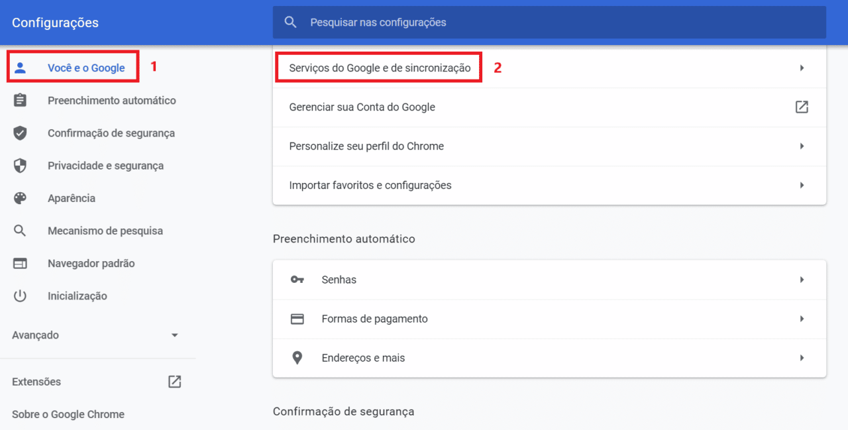848x430 pixels.
Task: Open the Formas de pagamento row
Action: (x=549, y=319)
